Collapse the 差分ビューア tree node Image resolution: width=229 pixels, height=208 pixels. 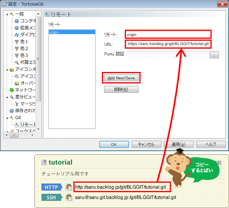pyautogui.click(x=7, y=97)
